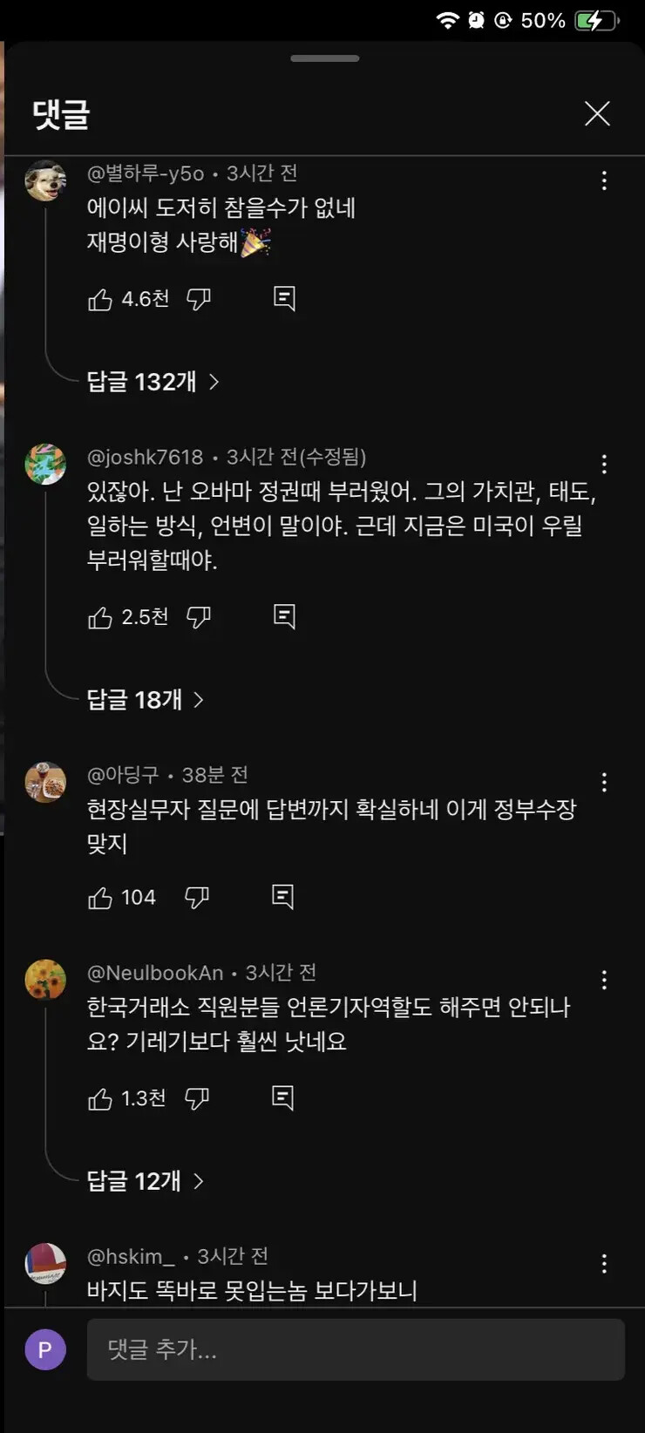Screen dimensions: 645x1433
Task: Close the 댓글 comments panel
Action: (x=597, y=113)
